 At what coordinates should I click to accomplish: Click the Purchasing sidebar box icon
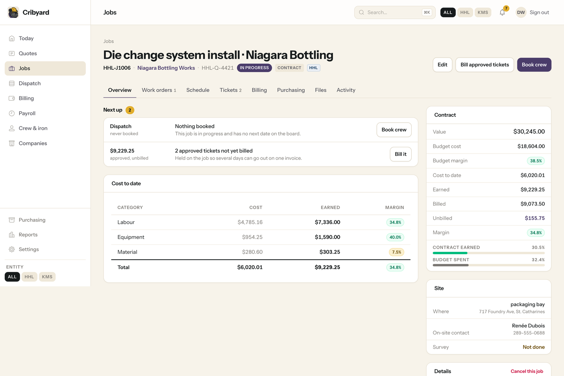(12, 220)
